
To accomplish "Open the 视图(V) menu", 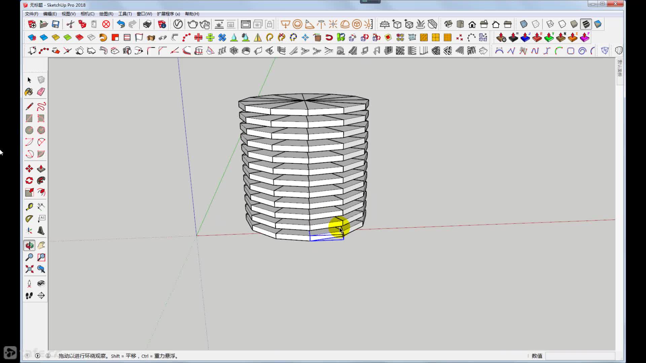I will (x=68, y=14).
